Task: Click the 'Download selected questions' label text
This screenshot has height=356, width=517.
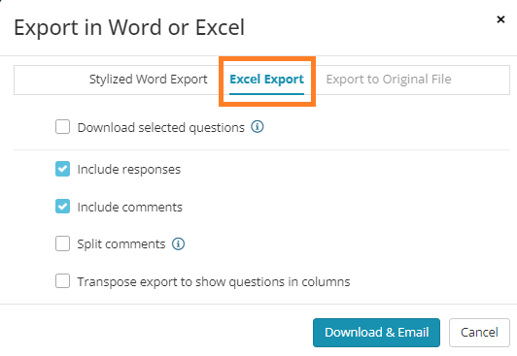Action: click(161, 127)
